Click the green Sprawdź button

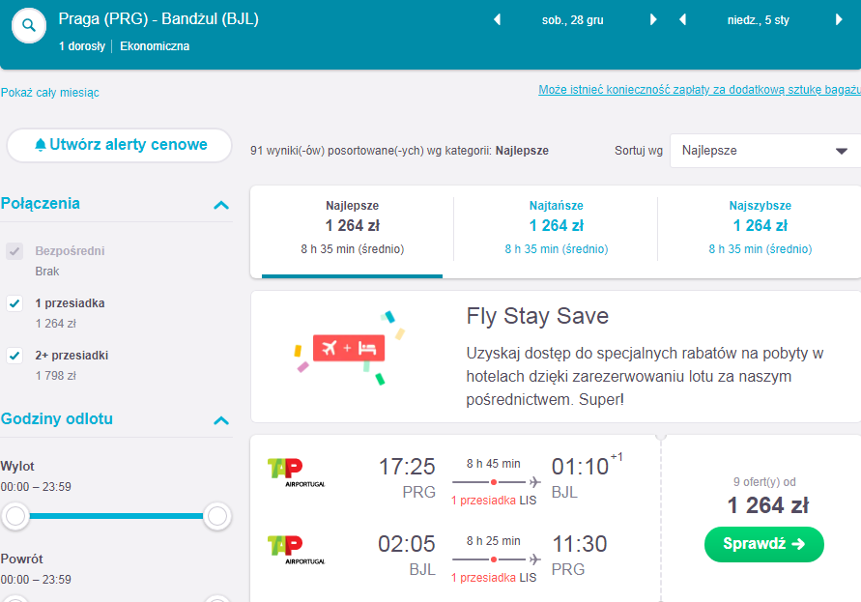[763, 544]
